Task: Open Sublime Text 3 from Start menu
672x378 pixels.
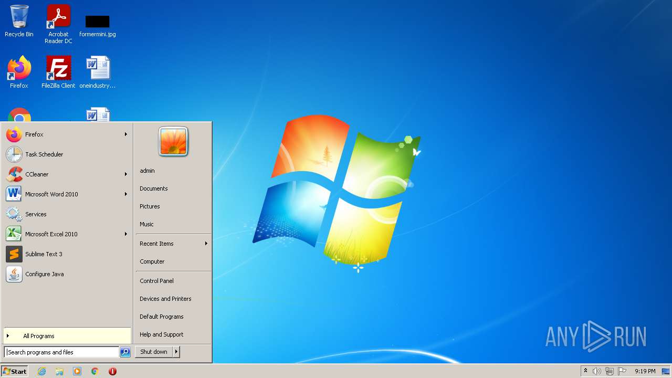Action: pyautogui.click(x=67, y=254)
